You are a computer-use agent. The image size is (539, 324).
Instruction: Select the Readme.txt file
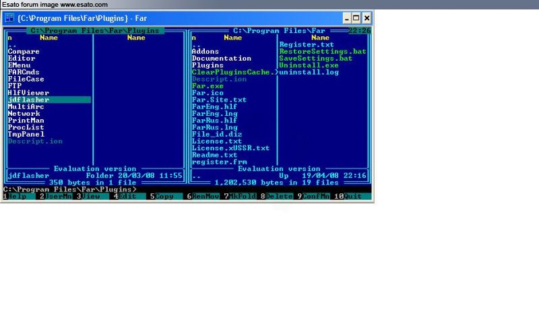click(x=215, y=155)
